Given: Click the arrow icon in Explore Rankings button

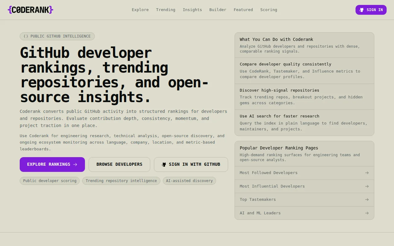Looking at the screenshot, I should tap(75, 165).
